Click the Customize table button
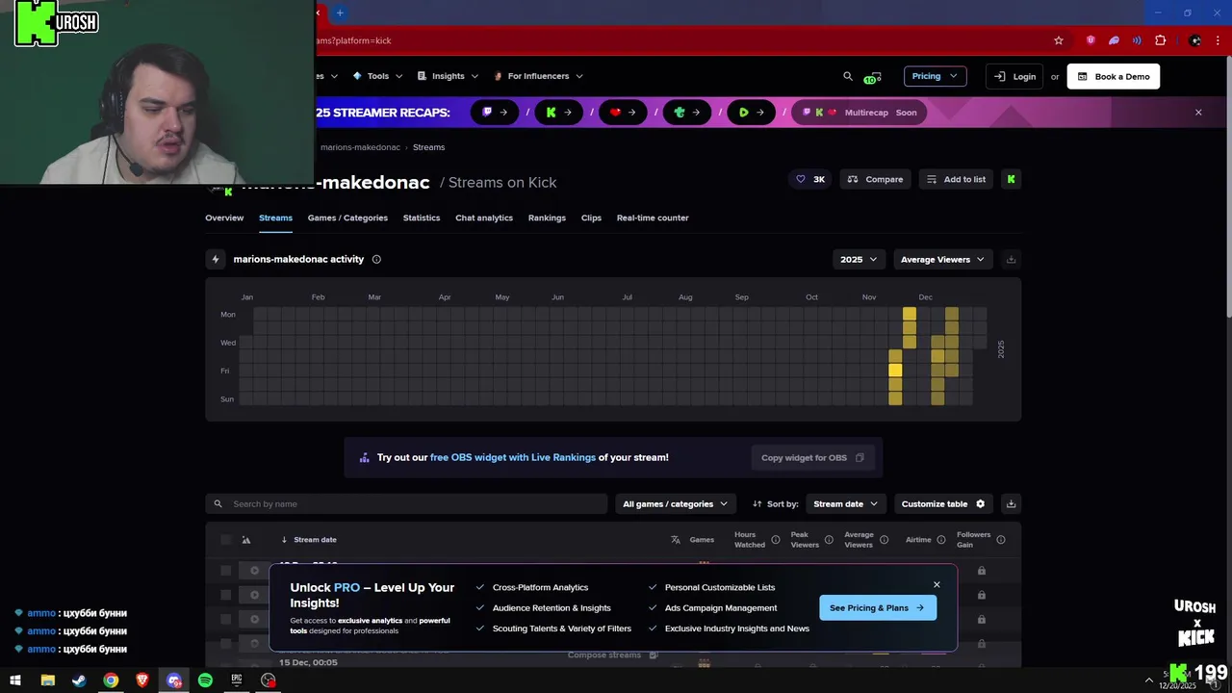 coord(943,503)
